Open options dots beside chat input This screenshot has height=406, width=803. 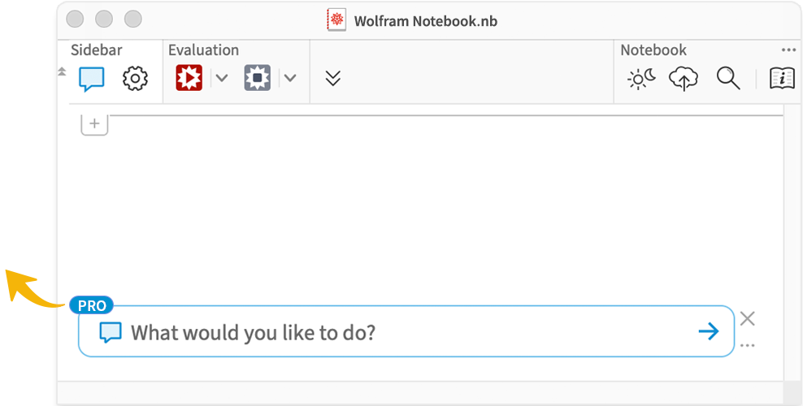[x=747, y=346]
